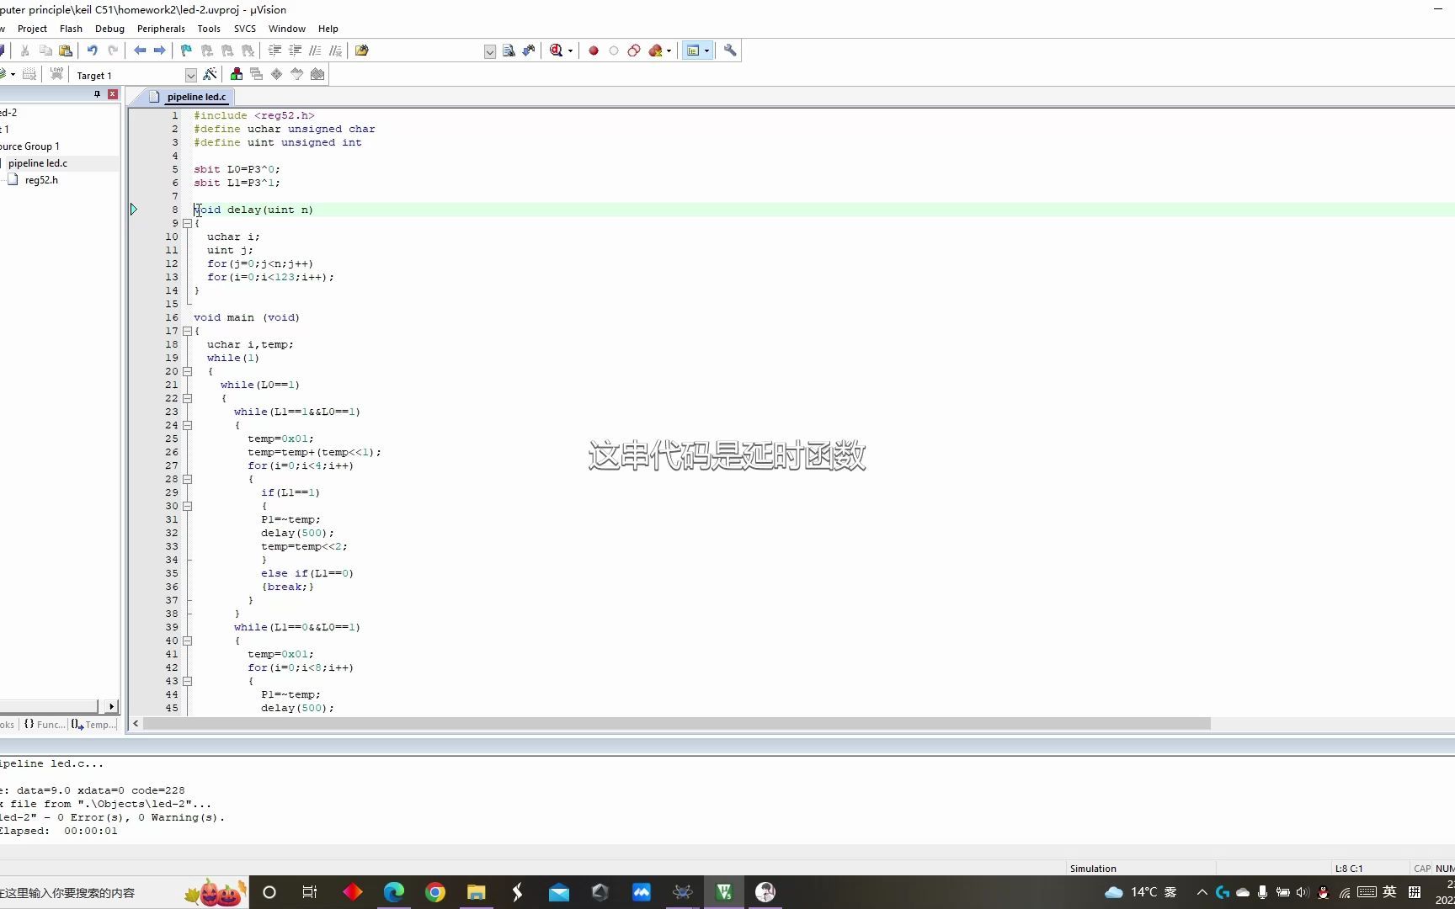Open Microsoft Edge from the taskbar
The width and height of the screenshot is (1455, 909).
coord(394,892)
